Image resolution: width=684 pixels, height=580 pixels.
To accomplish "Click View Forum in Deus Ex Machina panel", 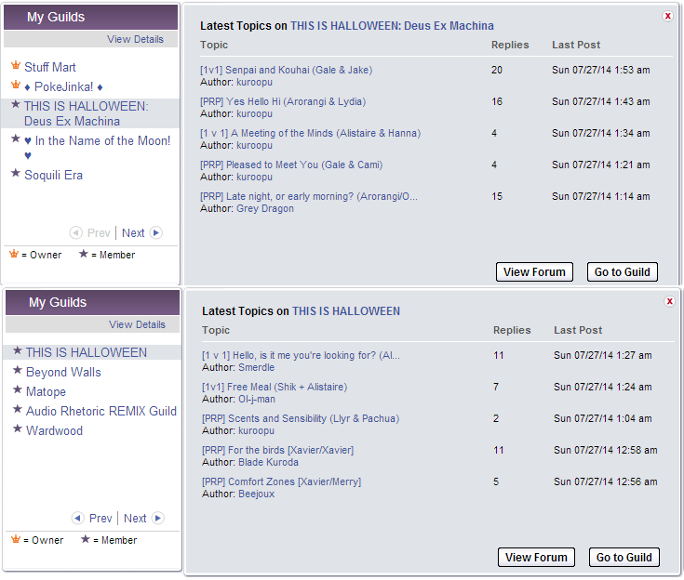I will (534, 272).
